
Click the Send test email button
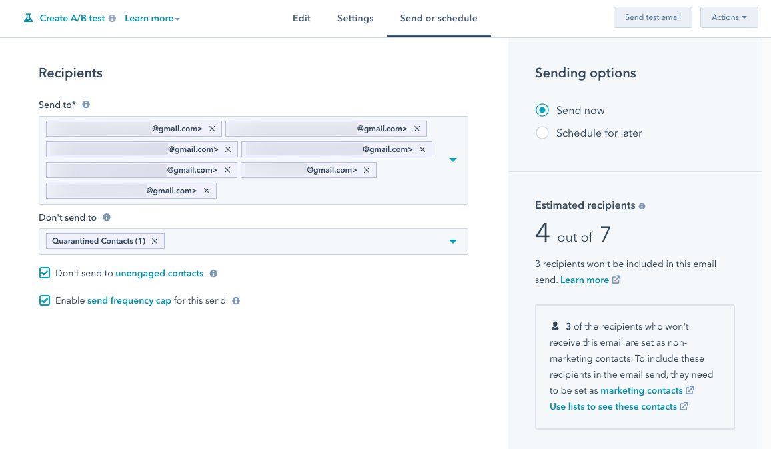652,17
